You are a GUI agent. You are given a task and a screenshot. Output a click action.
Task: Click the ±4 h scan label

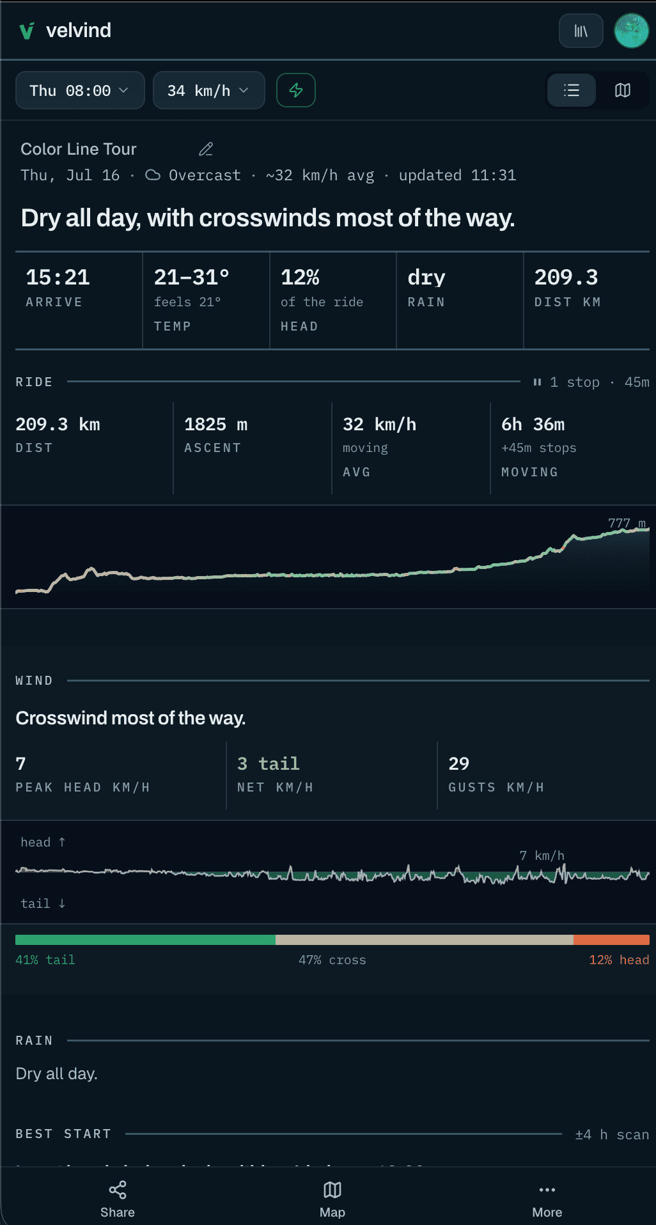[612, 1134]
